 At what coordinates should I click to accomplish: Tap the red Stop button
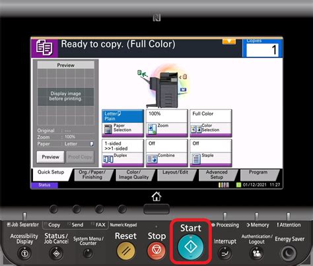tap(156, 251)
